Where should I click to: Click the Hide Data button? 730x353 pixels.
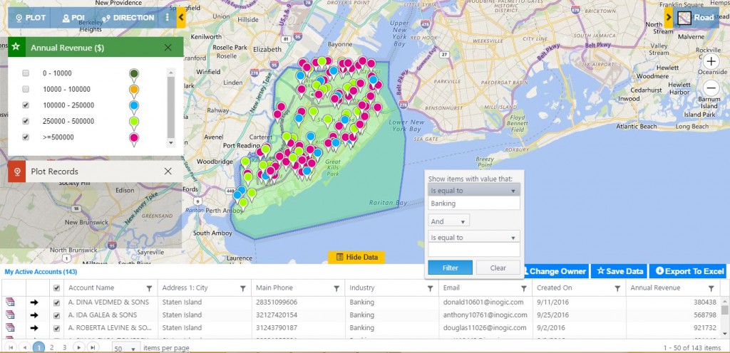pyautogui.click(x=356, y=257)
